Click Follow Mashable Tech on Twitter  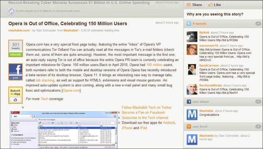[147, 107]
